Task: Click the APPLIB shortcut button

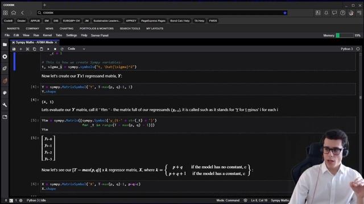Action: (x=35, y=21)
